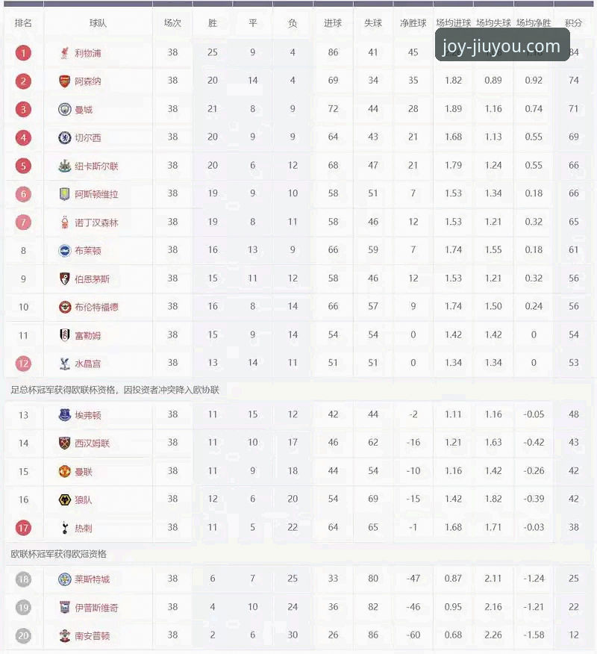This screenshot has width=597, height=654.
Task: Open the 诺丁汉森林 team link
Action: click(96, 222)
